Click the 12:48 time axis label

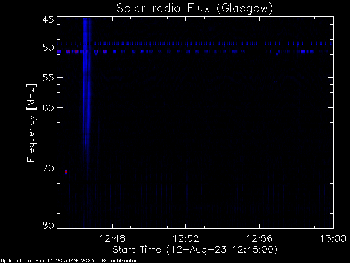point(112,239)
